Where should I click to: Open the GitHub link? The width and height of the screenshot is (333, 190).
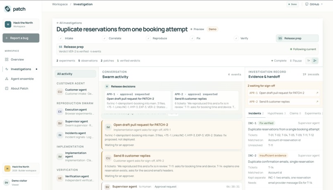pyautogui.click(x=314, y=4)
